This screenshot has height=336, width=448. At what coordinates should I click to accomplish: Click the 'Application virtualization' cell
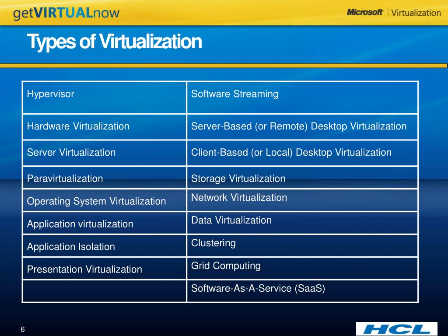click(104, 223)
